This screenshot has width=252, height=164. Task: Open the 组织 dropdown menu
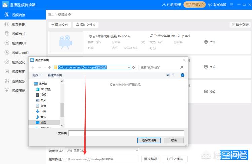pyautogui.click(x=37, y=75)
